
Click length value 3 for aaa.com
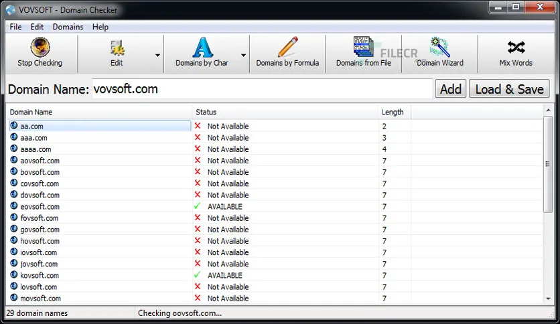384,138
